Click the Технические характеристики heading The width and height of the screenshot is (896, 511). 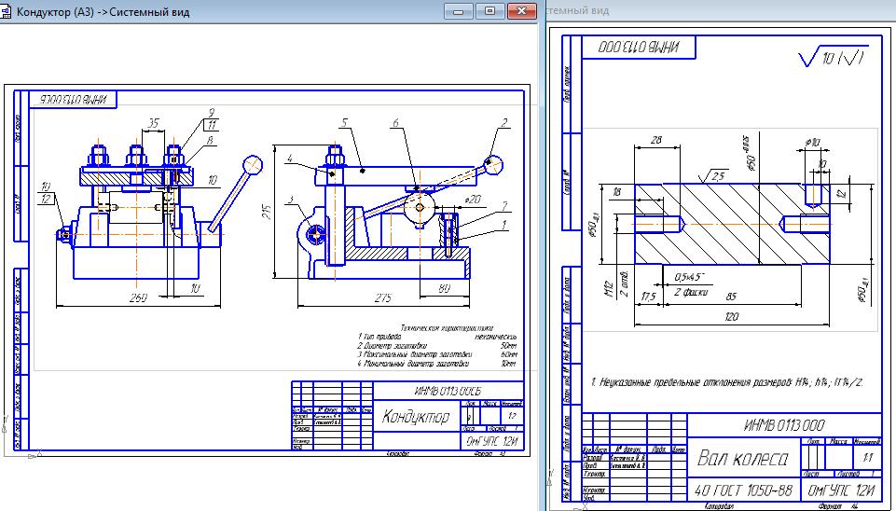[447, 328]
